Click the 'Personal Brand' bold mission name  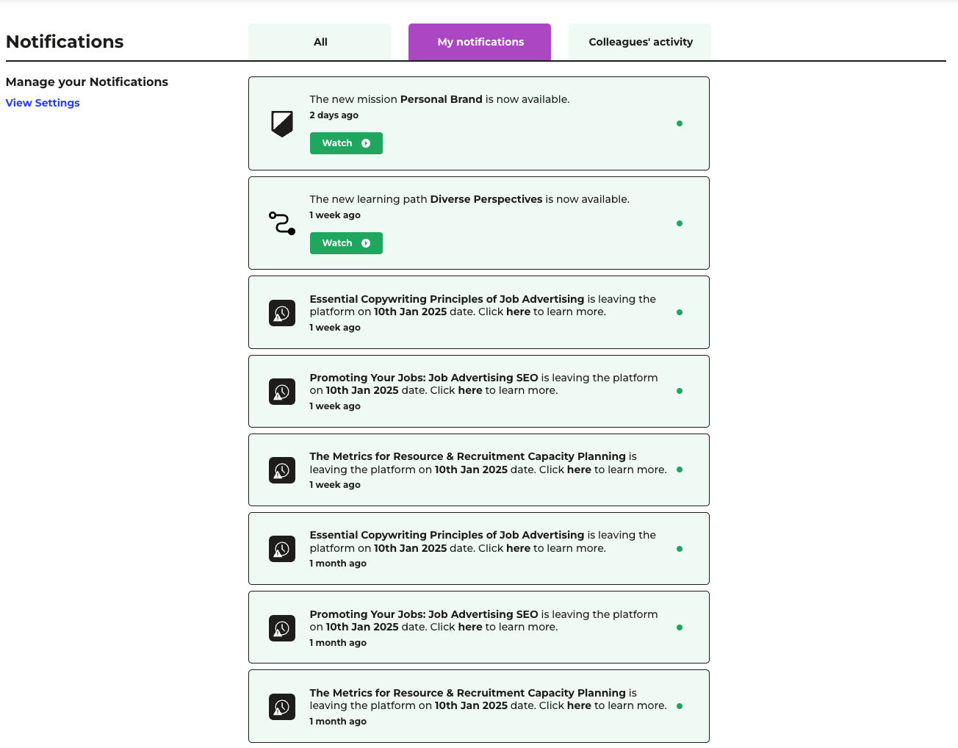(x=442, y=99)
